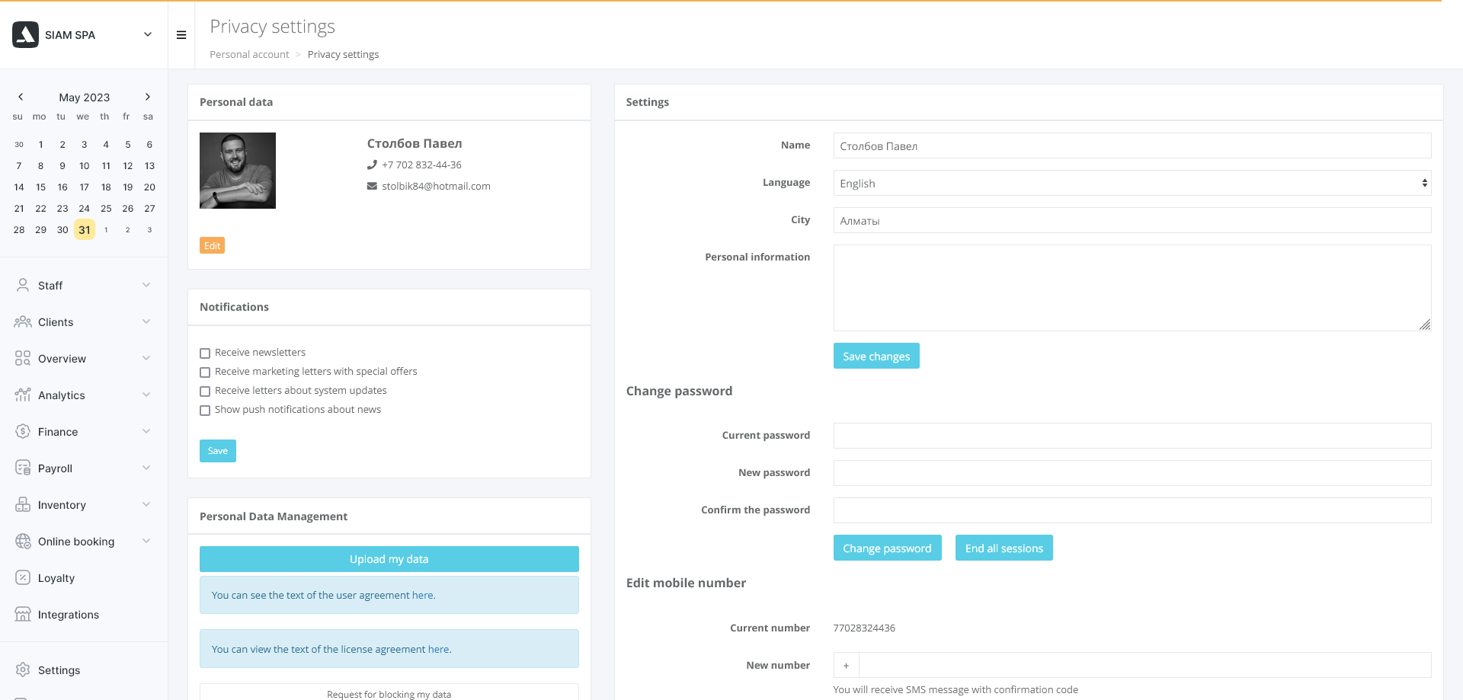Click the Loyalty percent icon
Image resolution: width=1463 pixels, height=700 pixels.
(x=23, y=577)
